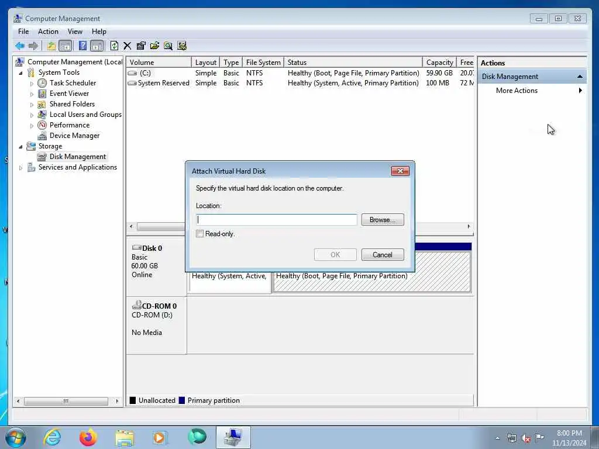The image size is (599, 449).
Task: Sort by the File System column header
Action: [x=263, y=62]
